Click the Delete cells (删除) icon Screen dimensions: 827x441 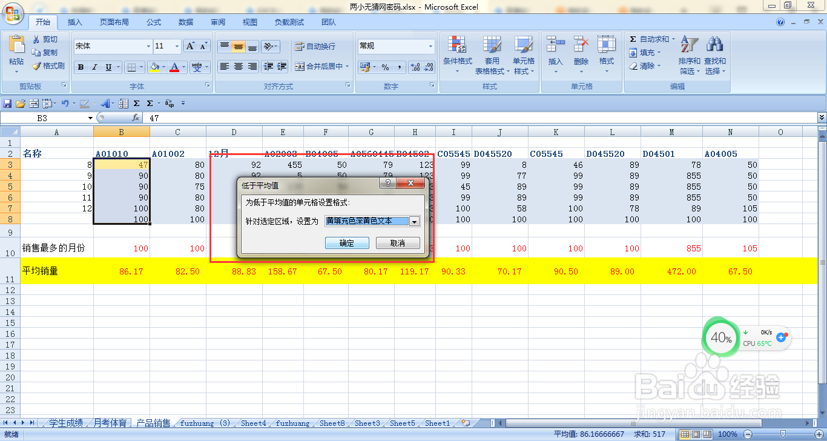pos(581,44)
